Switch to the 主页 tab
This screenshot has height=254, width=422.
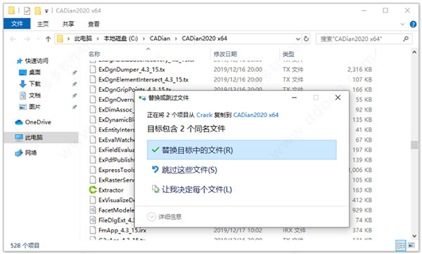(x=43, y=24)
